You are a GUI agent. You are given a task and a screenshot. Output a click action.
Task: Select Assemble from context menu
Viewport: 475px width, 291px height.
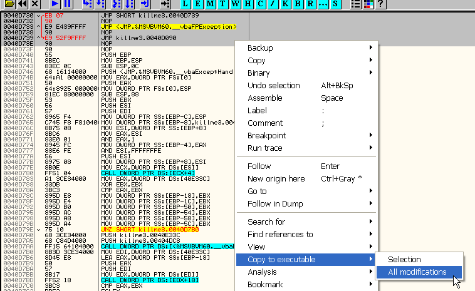point(264,98)
